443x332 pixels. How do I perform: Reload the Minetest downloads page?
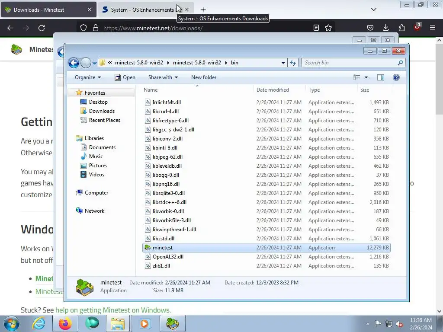(42, 28)
